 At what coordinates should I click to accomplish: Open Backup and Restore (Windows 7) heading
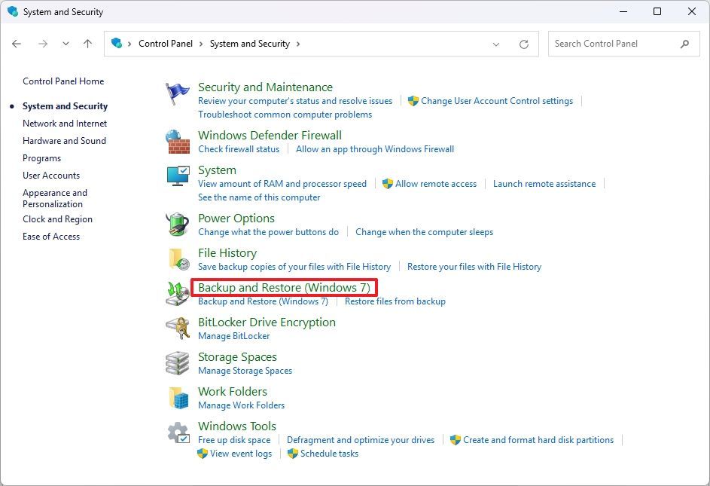[x=284, y=287]
